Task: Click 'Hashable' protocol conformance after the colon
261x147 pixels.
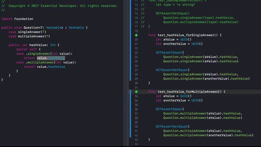Action: click(x=76, y=27)
